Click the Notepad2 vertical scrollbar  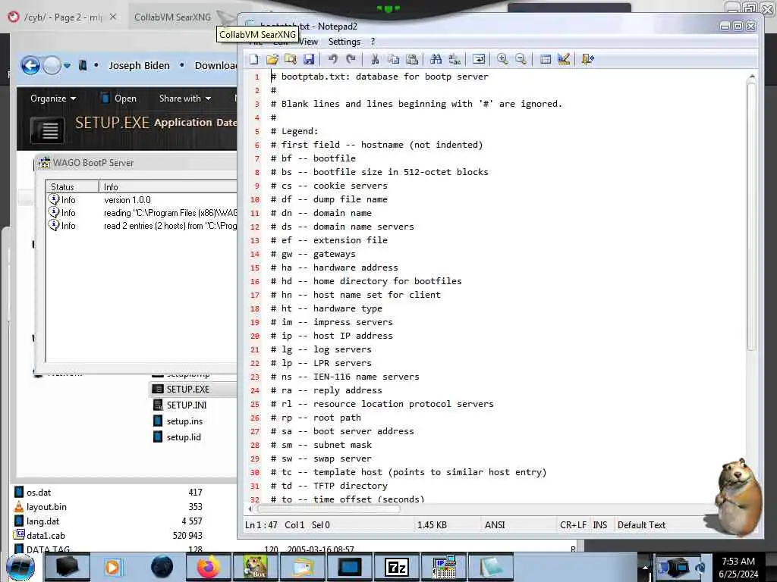click(x=751, y=217)
